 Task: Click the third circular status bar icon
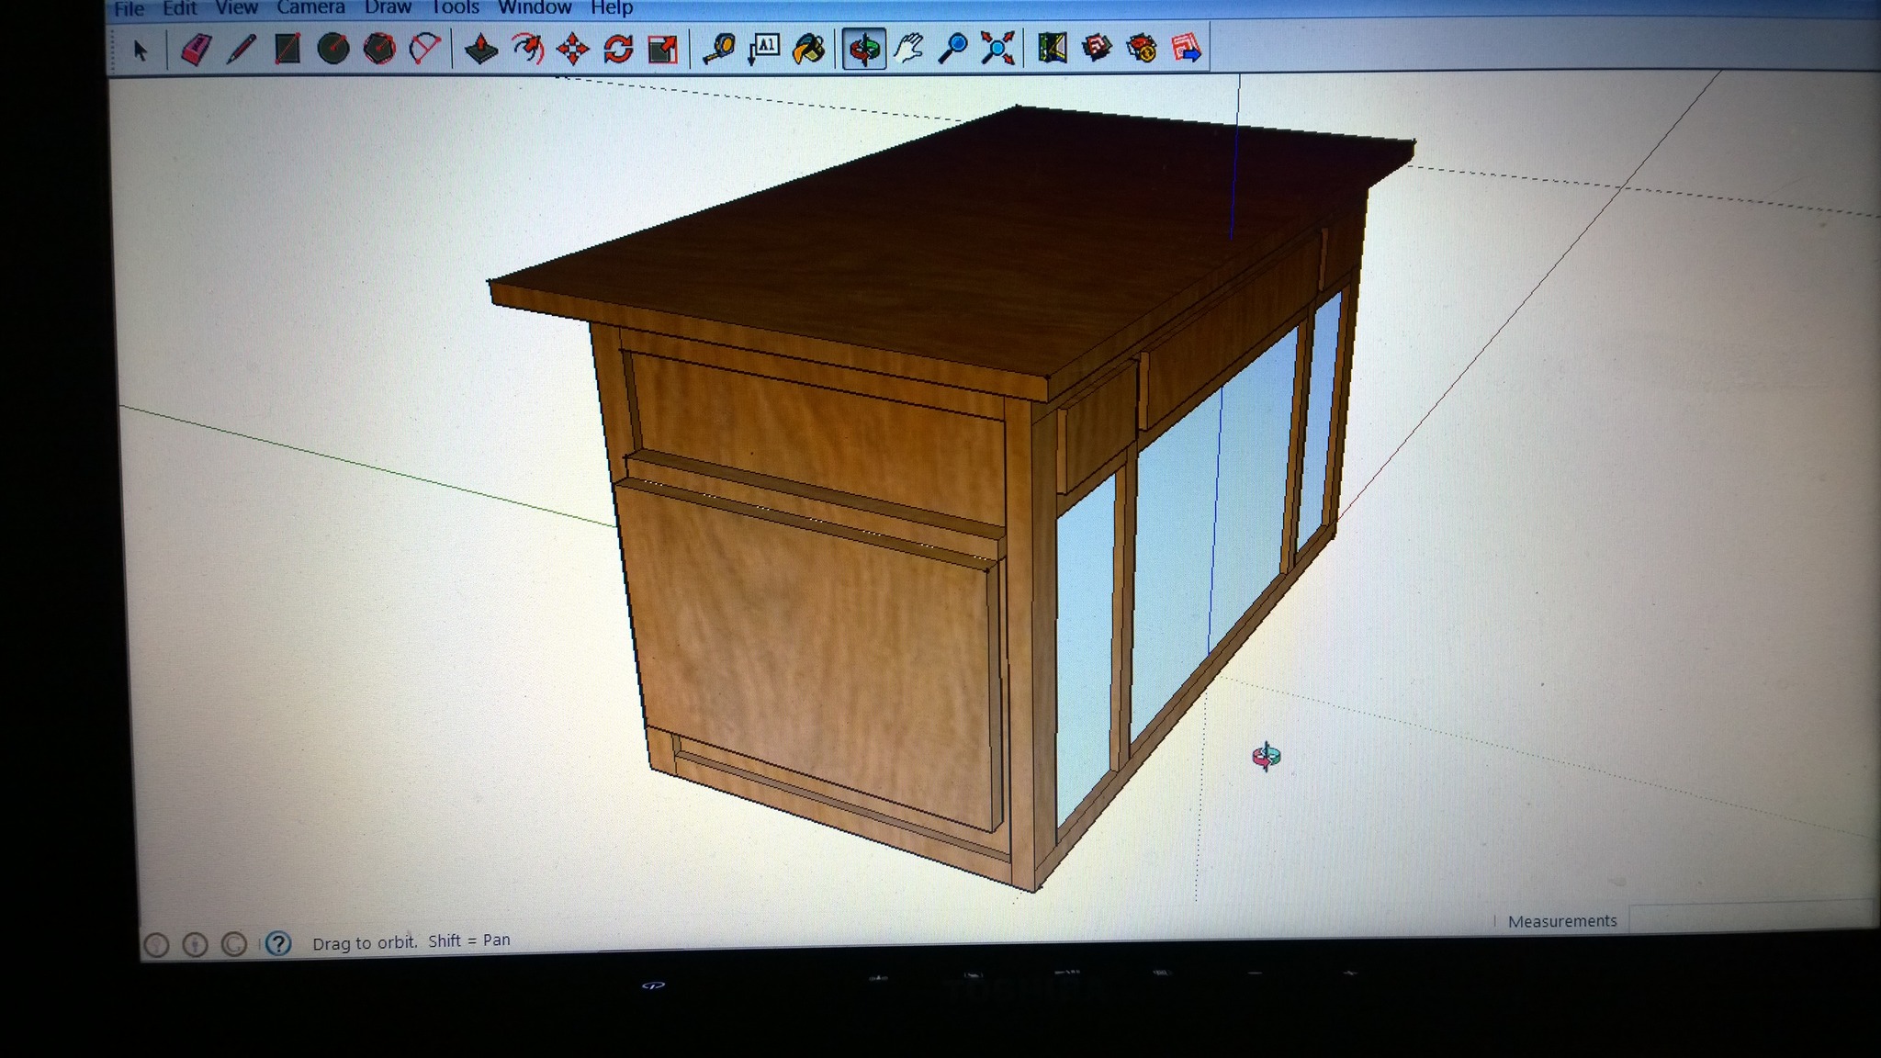(x=234, y=944)
